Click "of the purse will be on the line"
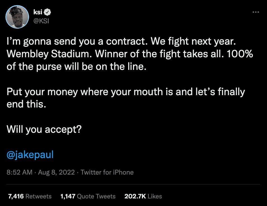This screenshot has width=267, height=206. coord(76,67)
